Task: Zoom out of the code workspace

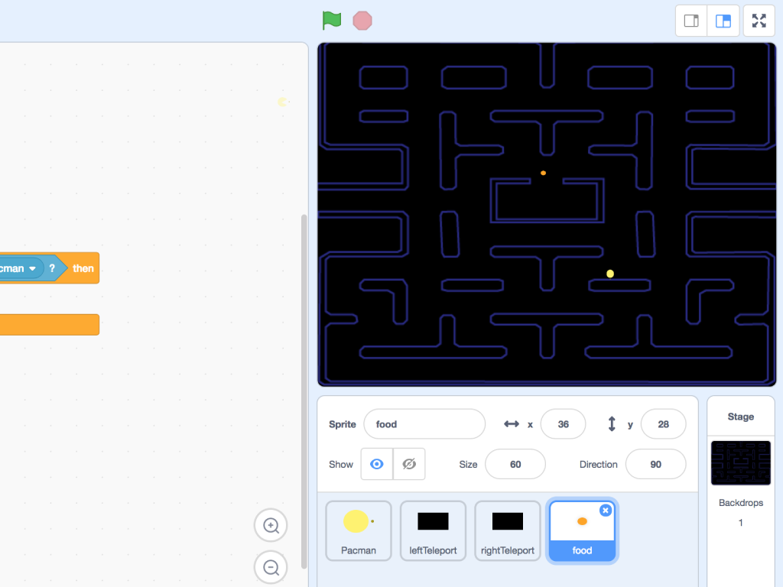Action: coord(271,567)
